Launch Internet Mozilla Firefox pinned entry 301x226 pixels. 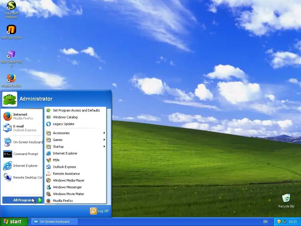coord(22,116)
